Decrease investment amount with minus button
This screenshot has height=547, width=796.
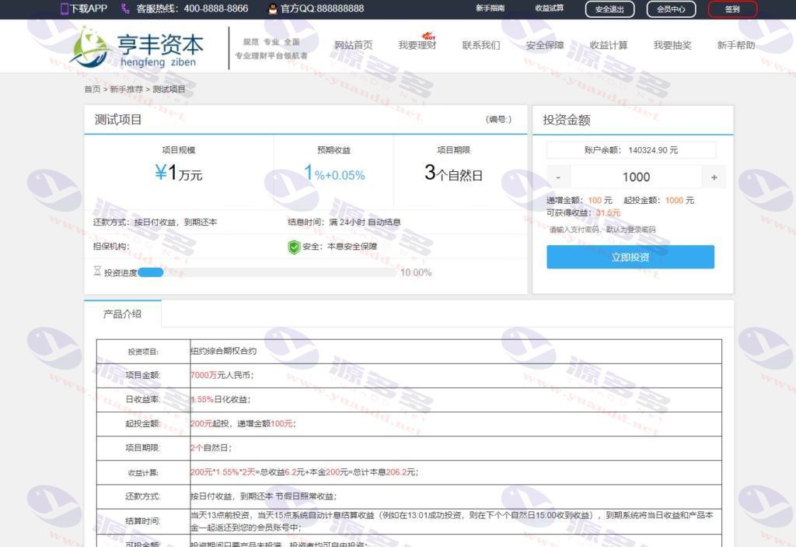tap(558, 177)
